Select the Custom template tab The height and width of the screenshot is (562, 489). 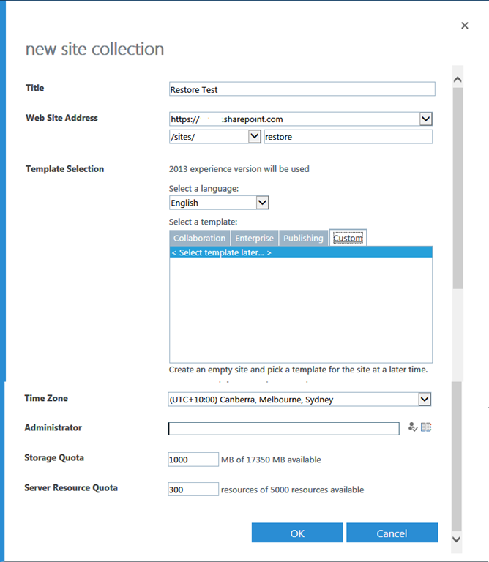[x=348, y=239]
